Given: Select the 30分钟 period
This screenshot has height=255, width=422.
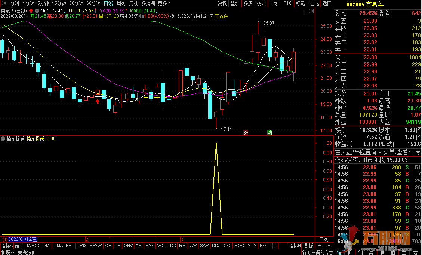Looking at the screenshot, I should [x=76, y=3].
